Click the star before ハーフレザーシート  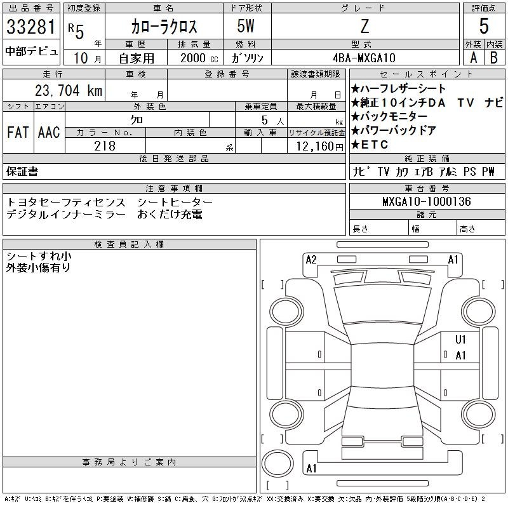355,89
